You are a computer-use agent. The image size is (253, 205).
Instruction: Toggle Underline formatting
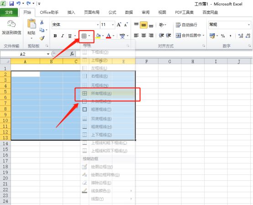click(70, 36)
